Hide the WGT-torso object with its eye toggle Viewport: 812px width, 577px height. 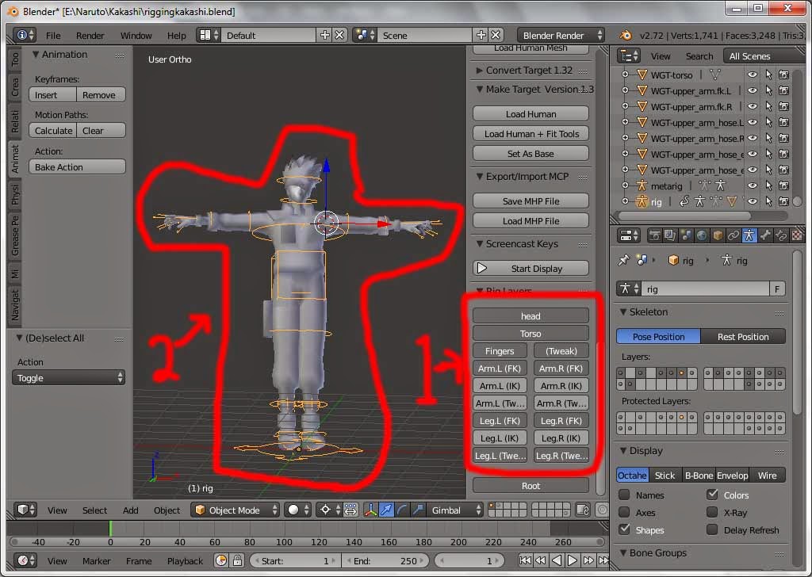tap(752, 75)
